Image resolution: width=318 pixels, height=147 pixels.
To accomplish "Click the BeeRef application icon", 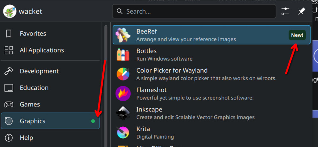I will pyautogui.click(x=123, y=35).
